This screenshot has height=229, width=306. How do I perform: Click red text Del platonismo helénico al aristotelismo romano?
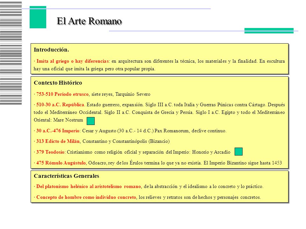pyautogui.click(x=89, y=186)
